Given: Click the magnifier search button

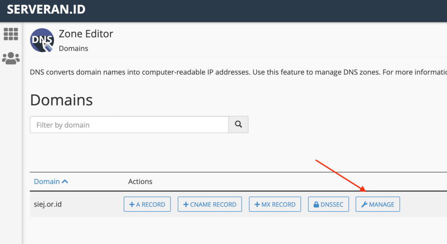Looking at the screenshot, I should 238,124.
